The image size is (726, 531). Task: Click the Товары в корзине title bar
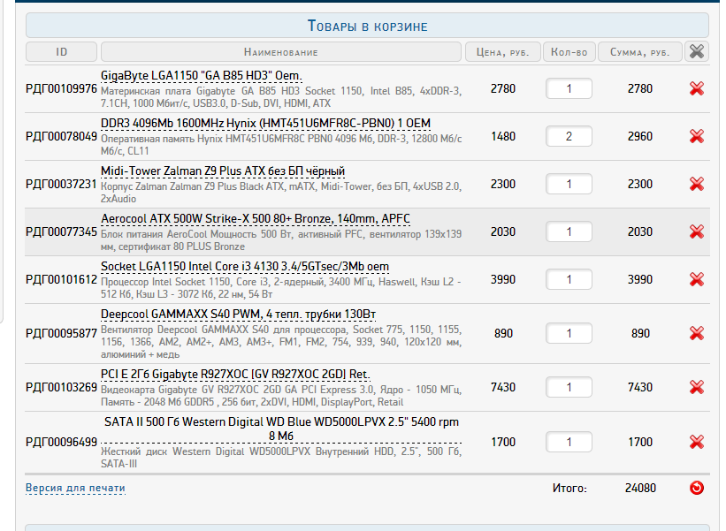[x=367, y=26]
